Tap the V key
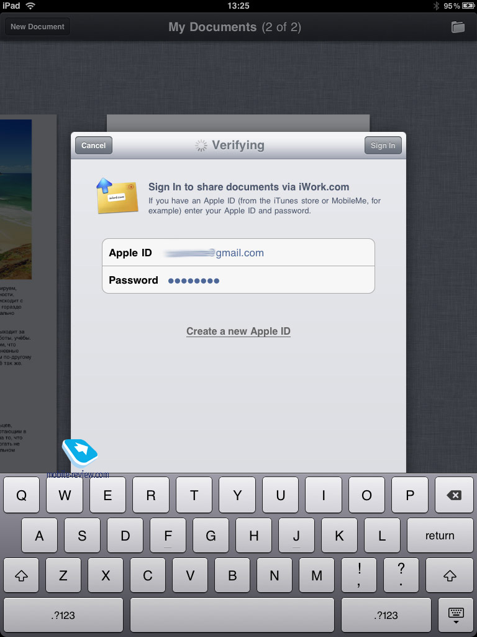 (190, 575)
